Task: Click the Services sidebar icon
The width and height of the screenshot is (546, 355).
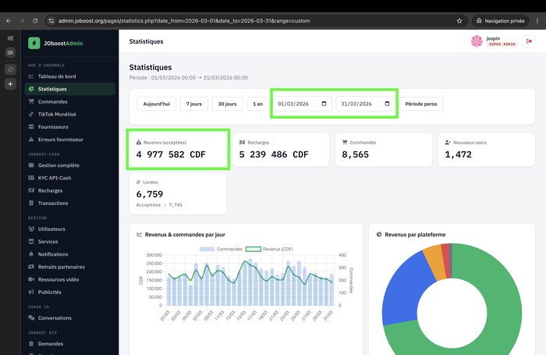Action: click(31, 241)
